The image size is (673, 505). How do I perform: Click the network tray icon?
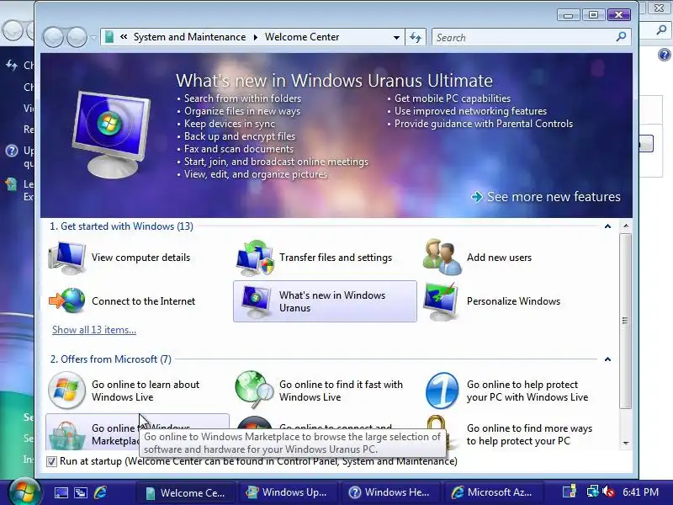tap(593, 492)
